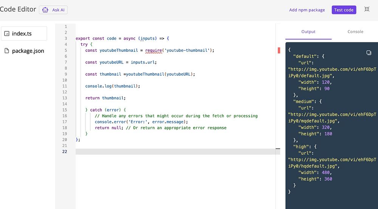This screenshot has height=209, width=378.
Task: Collapse the editor with the minimize arrows icon
Action: (367, 9)
